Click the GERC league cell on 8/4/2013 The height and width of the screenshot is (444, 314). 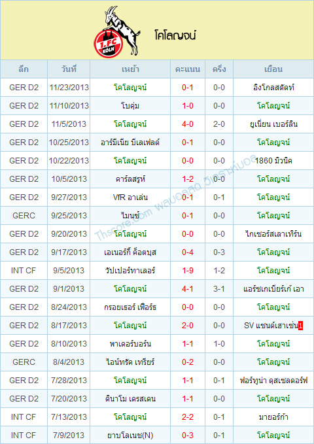tap(24, 362)
